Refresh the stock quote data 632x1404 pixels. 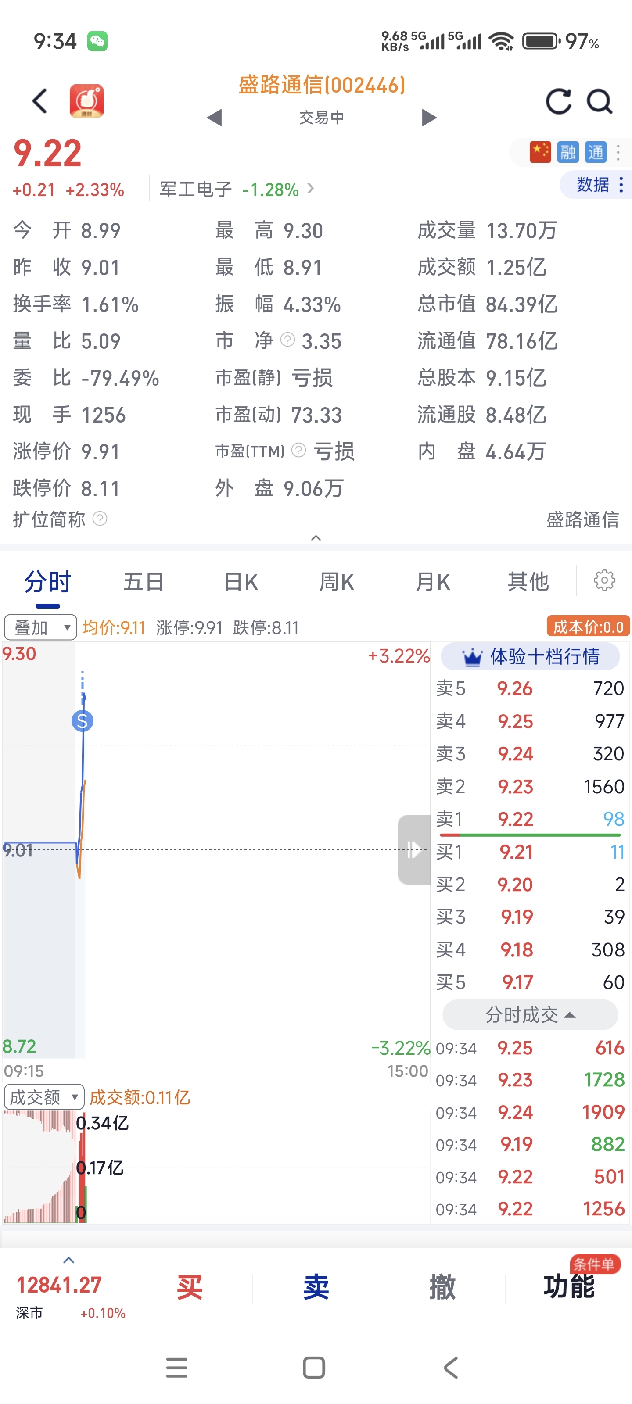558,101
